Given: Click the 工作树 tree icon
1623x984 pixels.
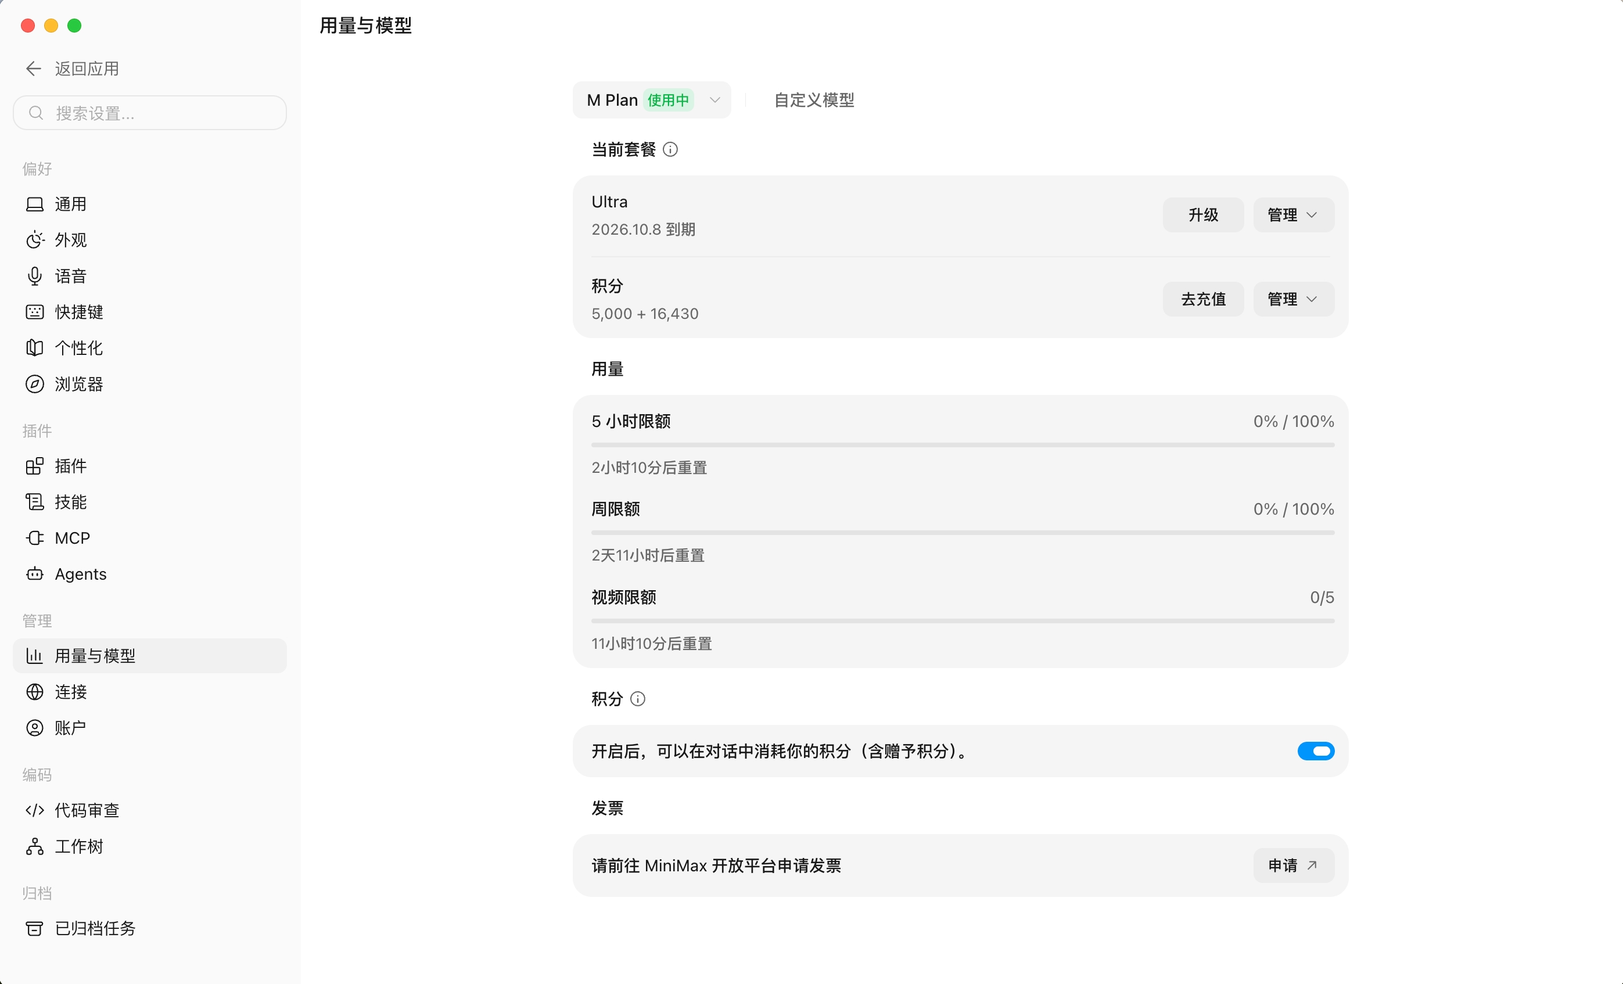Looking at the screenshot, I should click(x=35, y=846).
